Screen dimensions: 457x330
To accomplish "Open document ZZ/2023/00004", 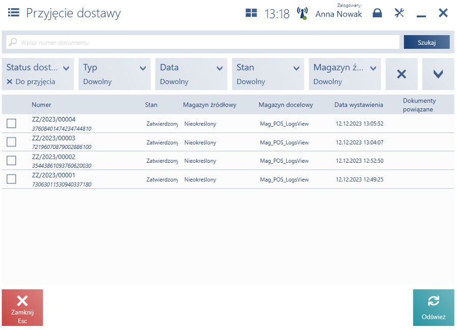I will click(53, 119).
